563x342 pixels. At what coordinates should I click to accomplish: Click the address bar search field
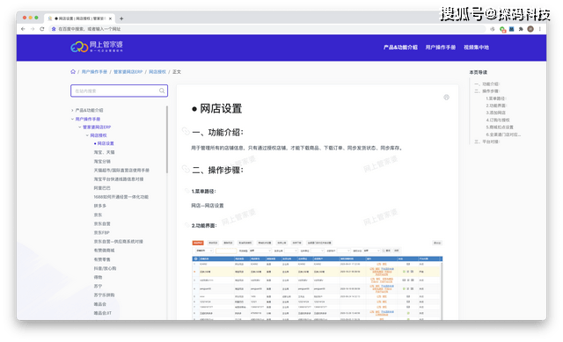[x=267, y=29]
